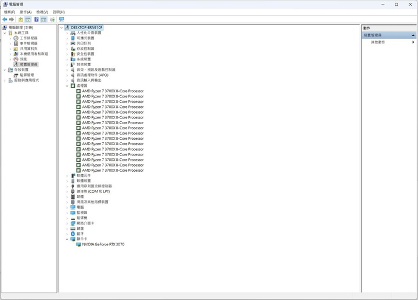
Task: Collapse the DESKTOP-ERN910F root node
Action: [62, 28]
